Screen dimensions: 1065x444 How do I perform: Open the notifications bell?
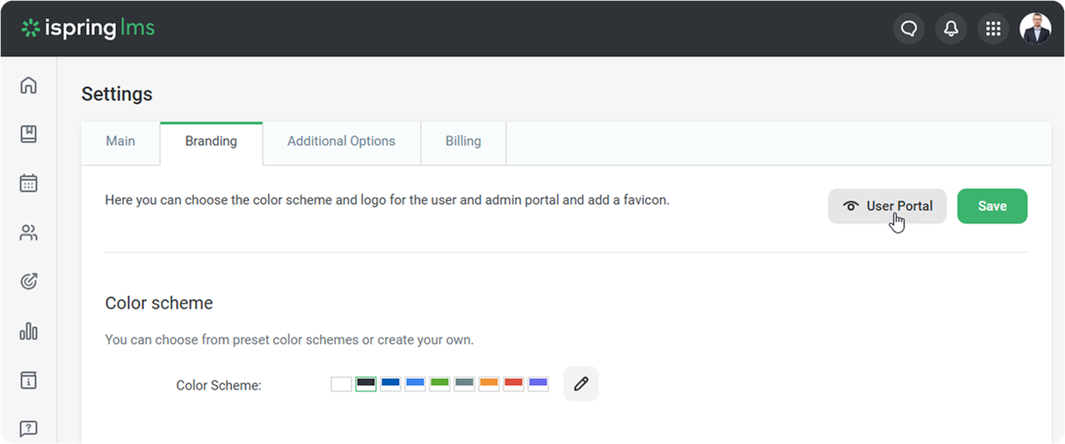coord(951,29)
